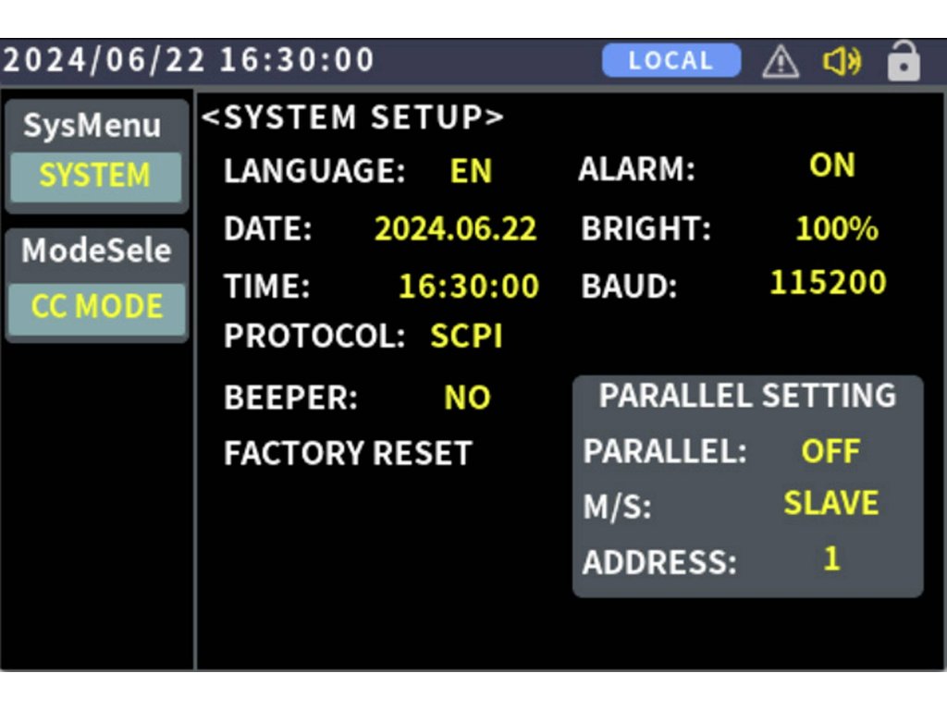947x710 pixels.
Task: Change the ADDRESS value 1
Action: tap(831, 559)
